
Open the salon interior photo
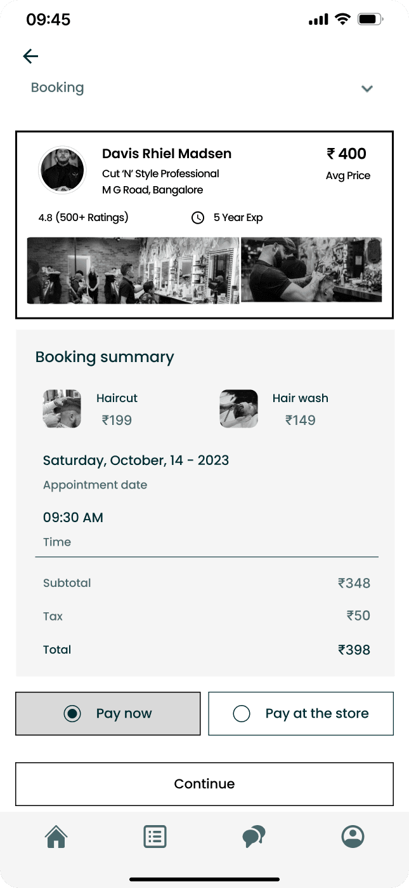[133, 271]
